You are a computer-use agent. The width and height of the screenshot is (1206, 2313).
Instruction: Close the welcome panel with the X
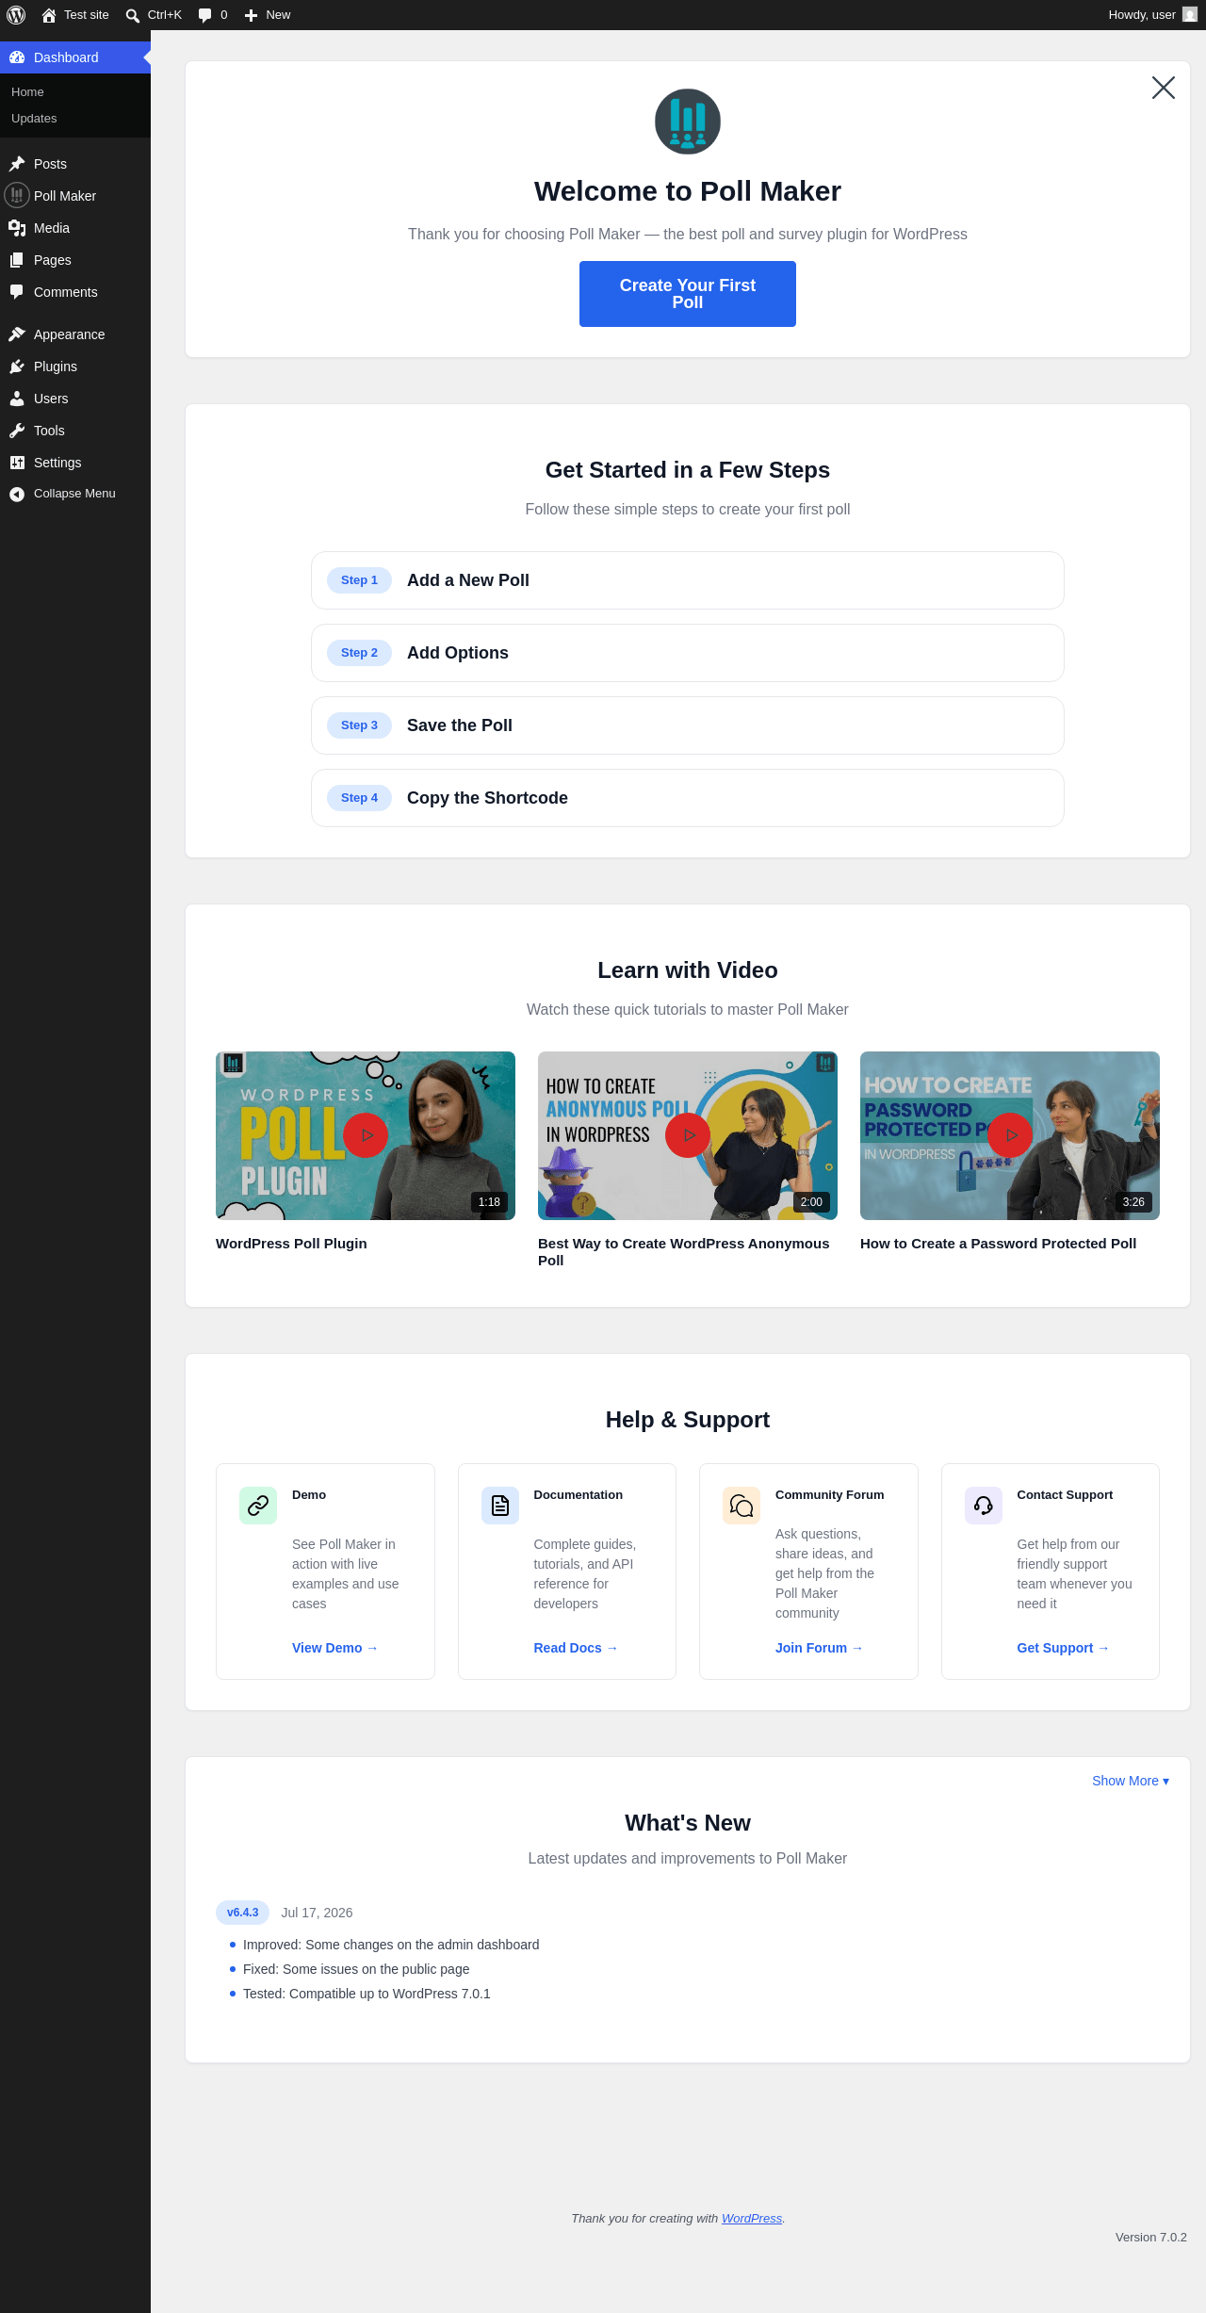pos(1164,88)
